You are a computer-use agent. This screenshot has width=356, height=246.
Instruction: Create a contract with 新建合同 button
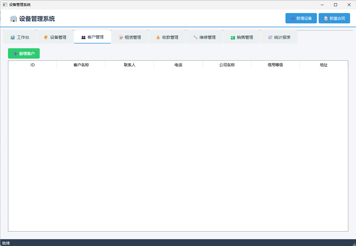[334, 18]
